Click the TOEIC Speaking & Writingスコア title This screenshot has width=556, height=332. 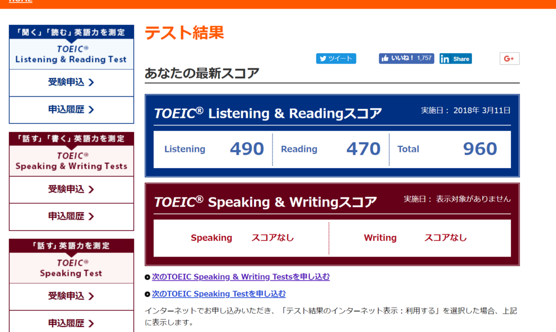tap(265, 202)
